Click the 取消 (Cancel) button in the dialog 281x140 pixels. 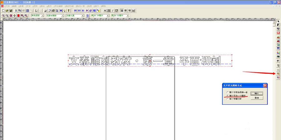click(257, 98)
